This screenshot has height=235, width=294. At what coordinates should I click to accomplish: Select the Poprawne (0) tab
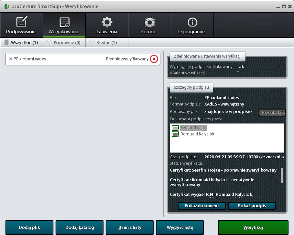(64, 43)
